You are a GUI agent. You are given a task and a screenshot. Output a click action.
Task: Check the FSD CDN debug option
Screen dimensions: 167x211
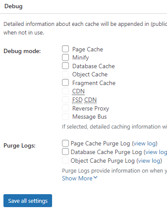coord(65,100)
